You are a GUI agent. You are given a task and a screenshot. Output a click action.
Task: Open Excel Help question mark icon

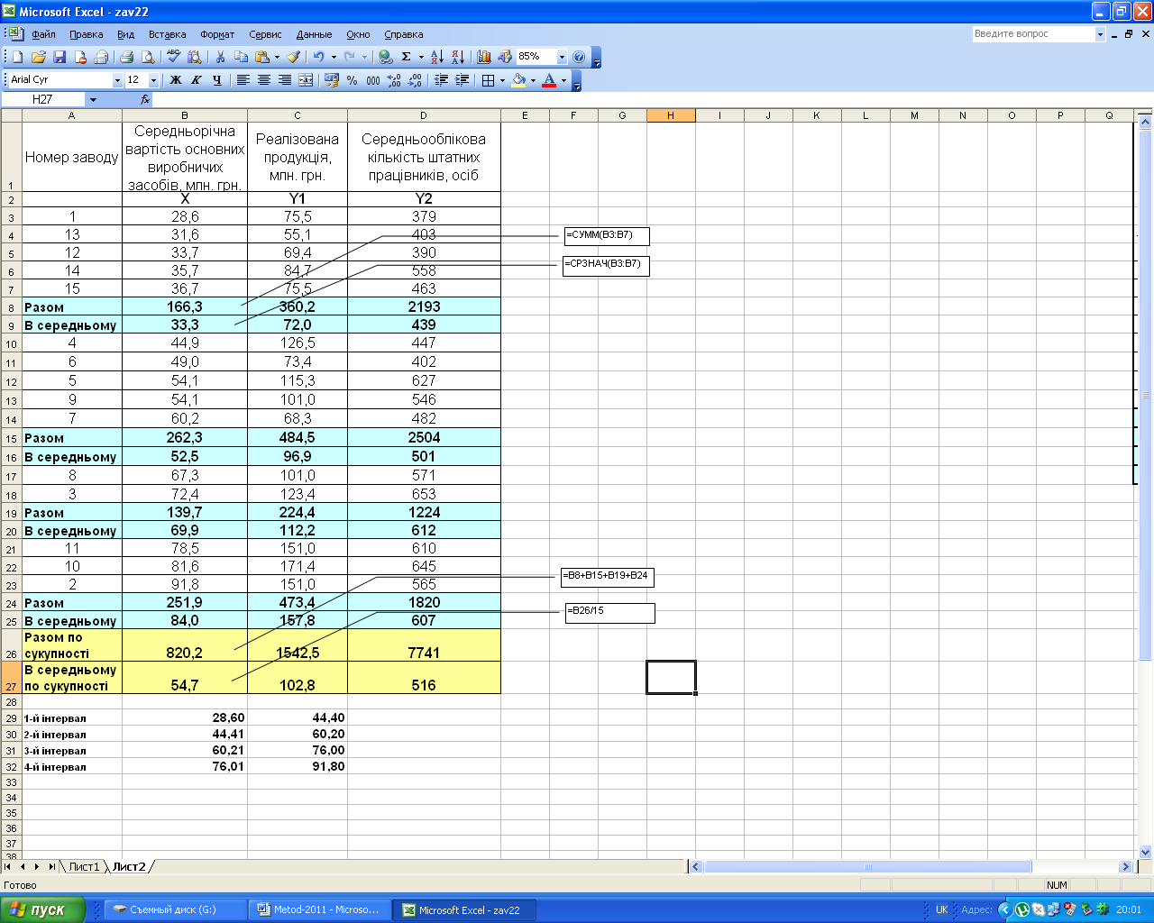click(579, 57)
